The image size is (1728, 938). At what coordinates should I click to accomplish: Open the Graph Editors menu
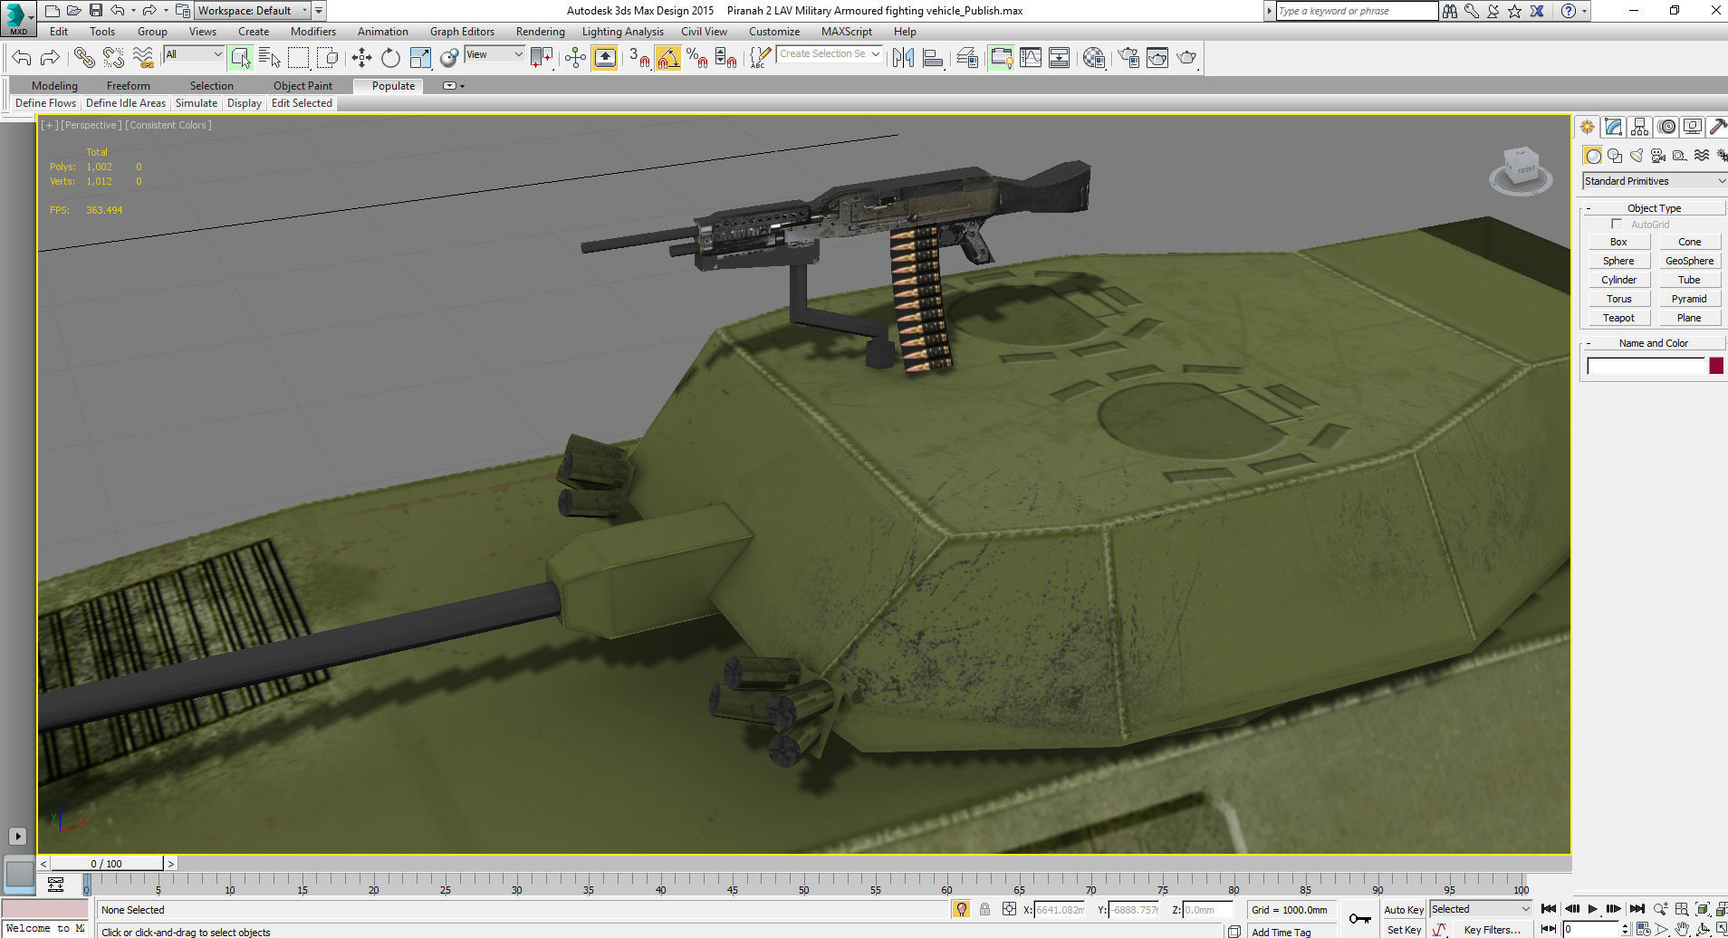462,32
